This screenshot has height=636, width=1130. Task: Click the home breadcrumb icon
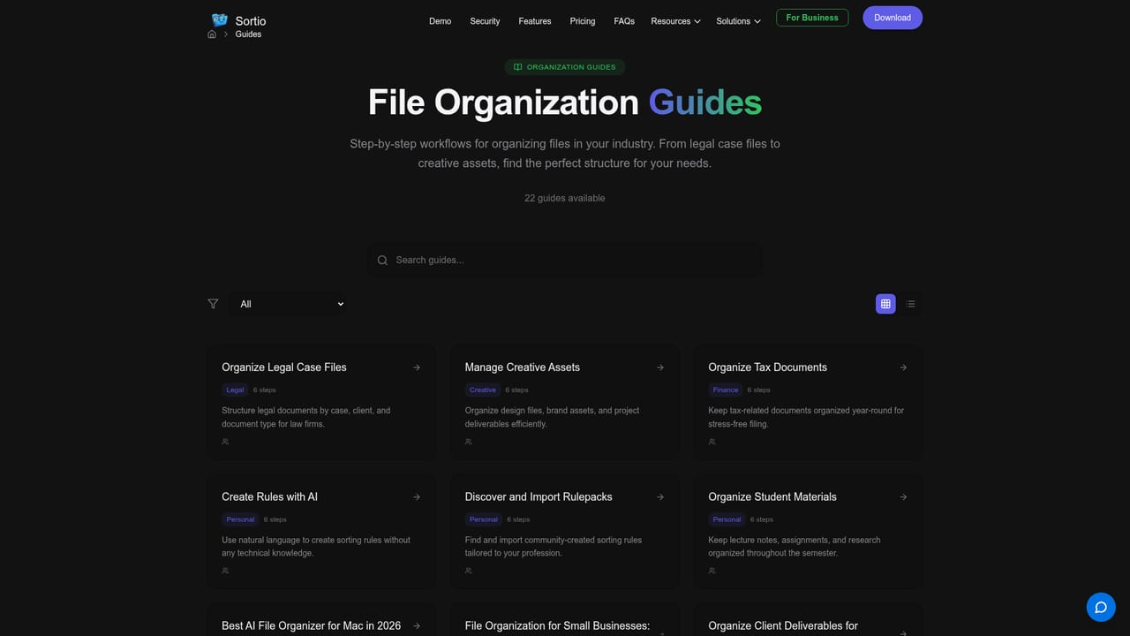212,34
